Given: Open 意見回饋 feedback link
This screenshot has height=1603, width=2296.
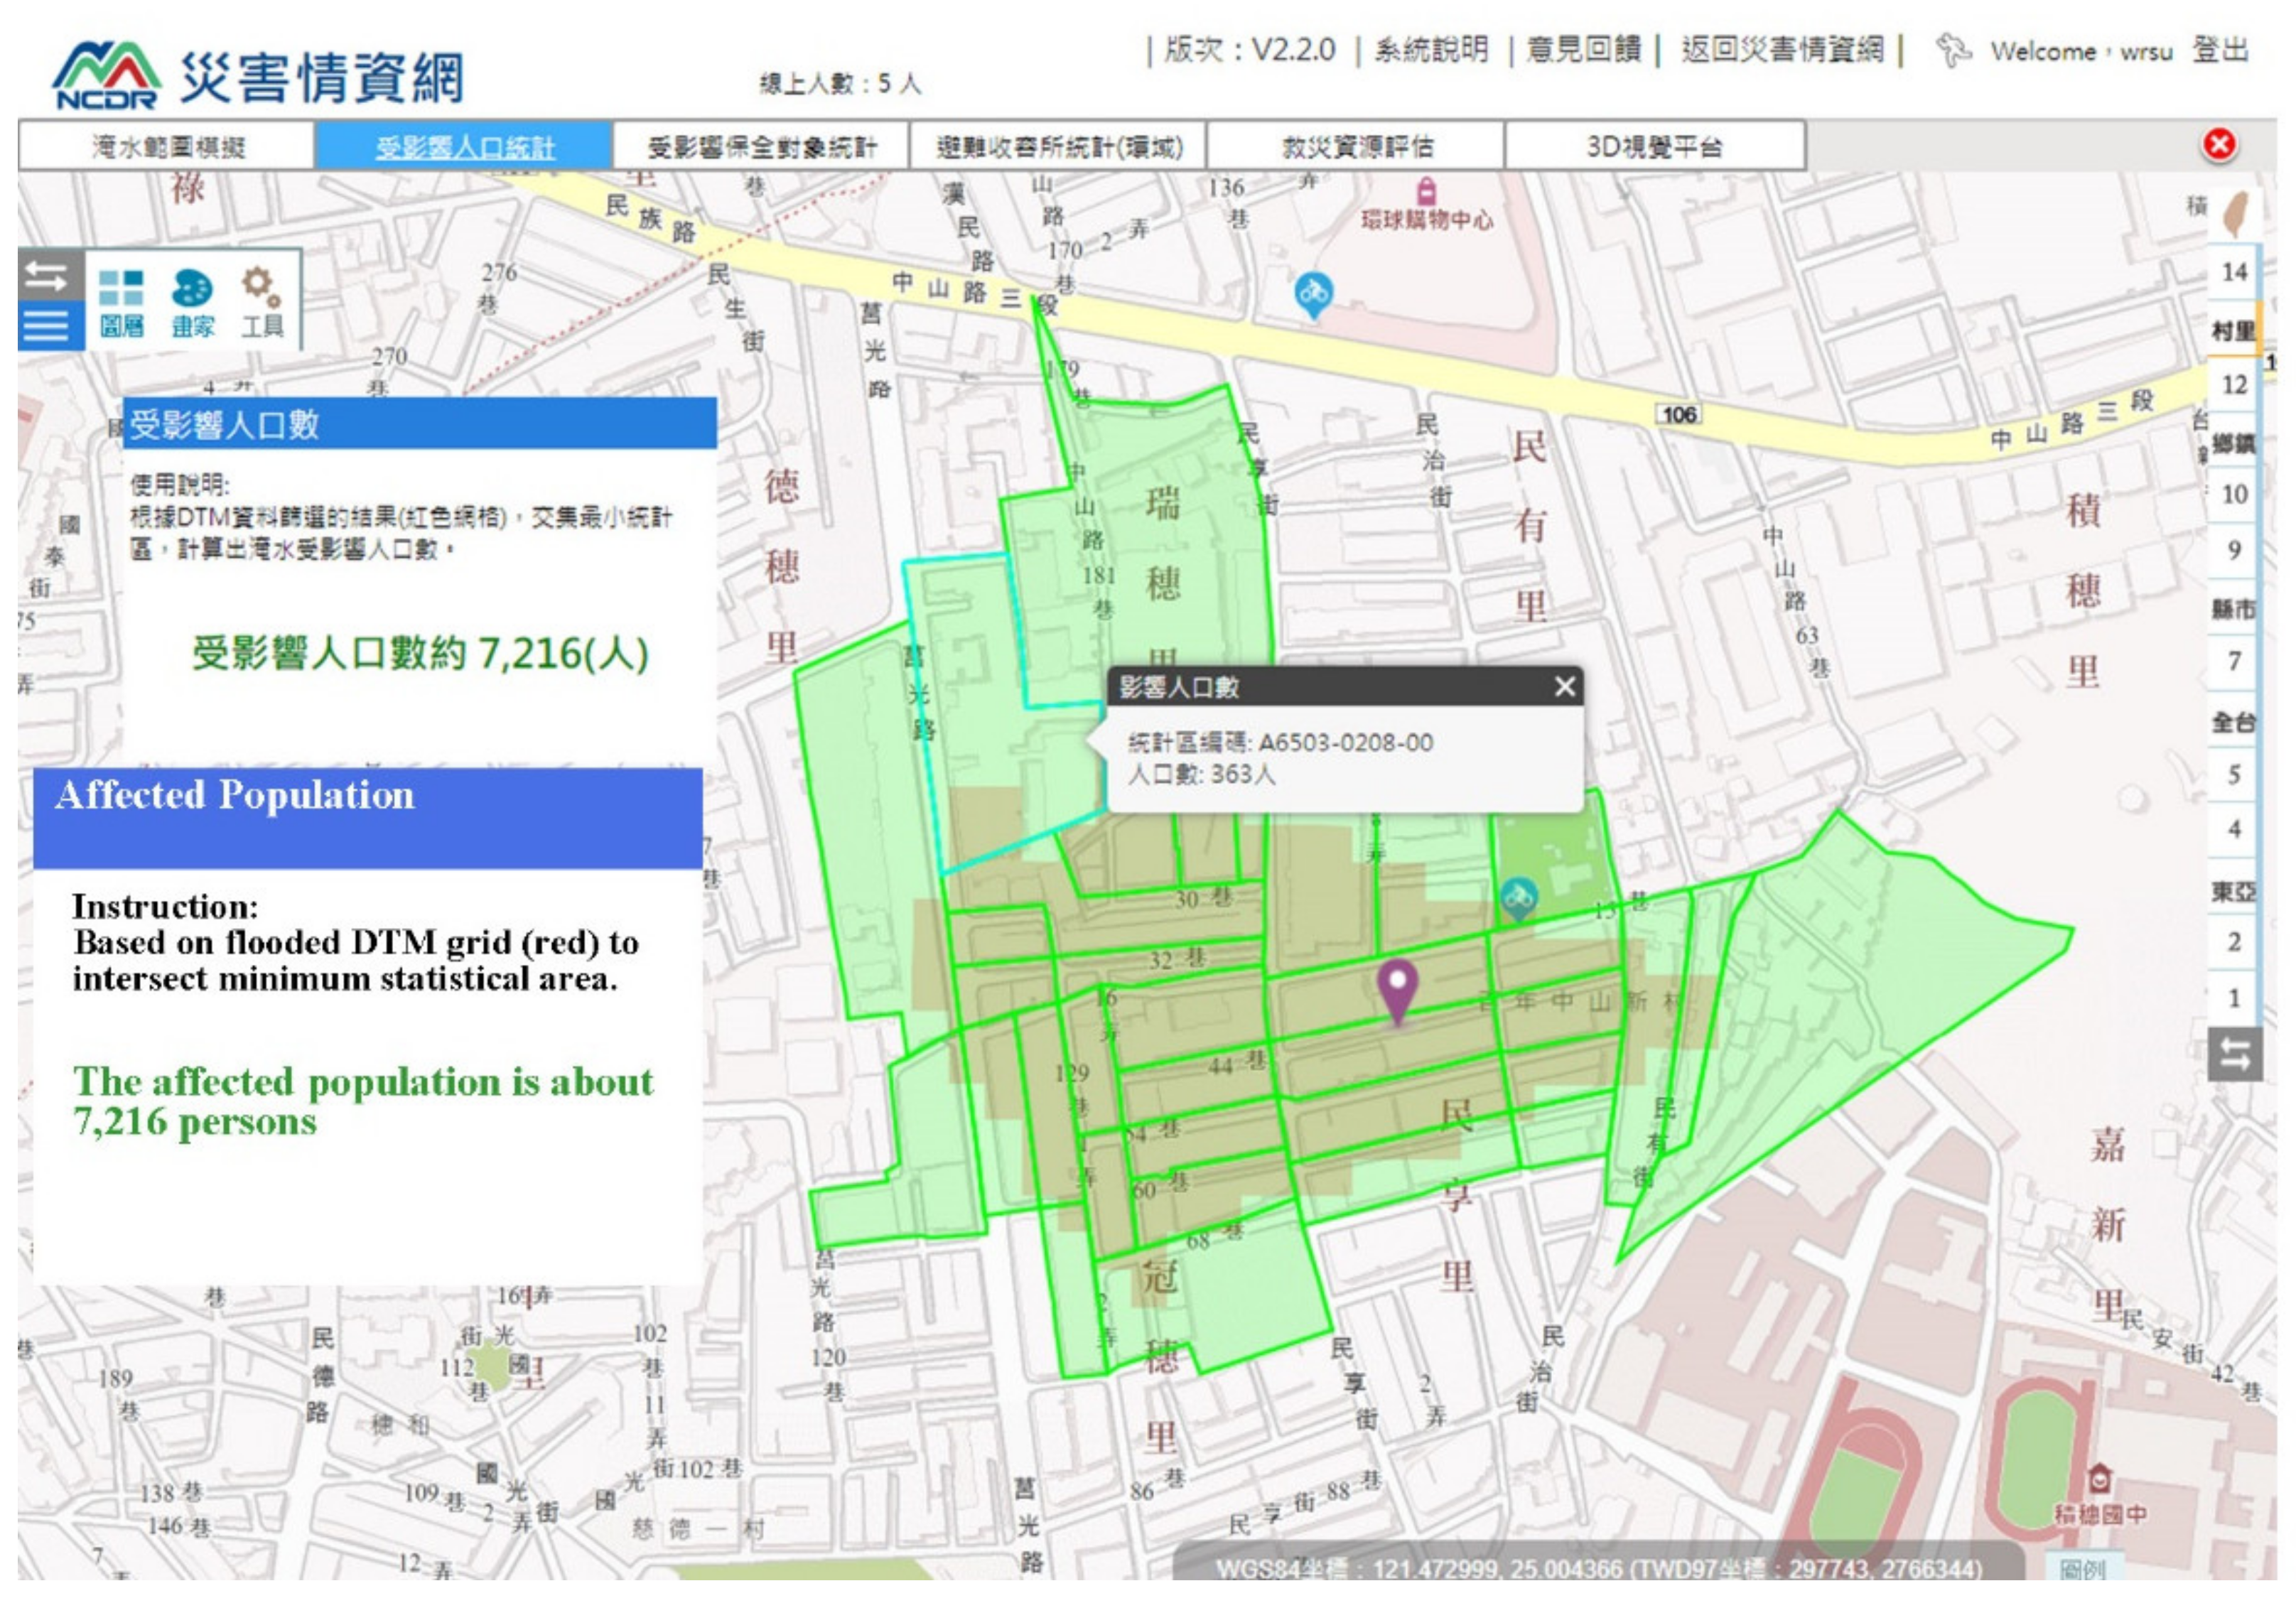Looking at the screenshot, I should (x=1583, y=50).
